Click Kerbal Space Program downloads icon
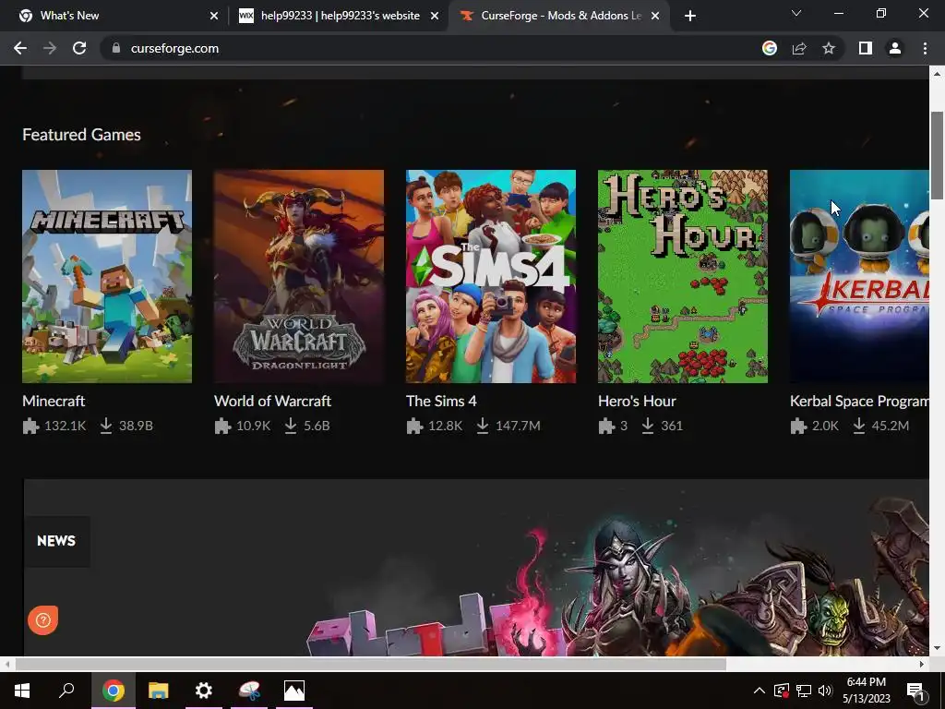The width and height of the screenshot is (945, 709). [x=859, y=426]
